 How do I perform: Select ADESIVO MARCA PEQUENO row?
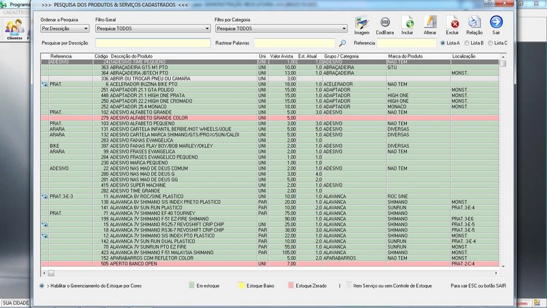point(270,163)
